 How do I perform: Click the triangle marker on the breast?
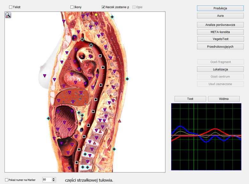tap(45, 76)
